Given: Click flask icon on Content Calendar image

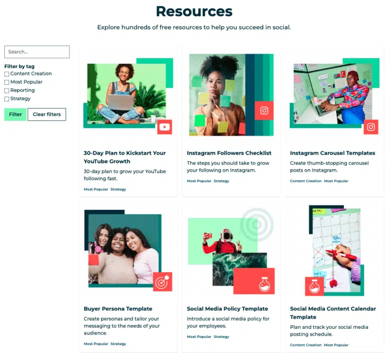Looking at the screenshot, I should click(314, 286).
